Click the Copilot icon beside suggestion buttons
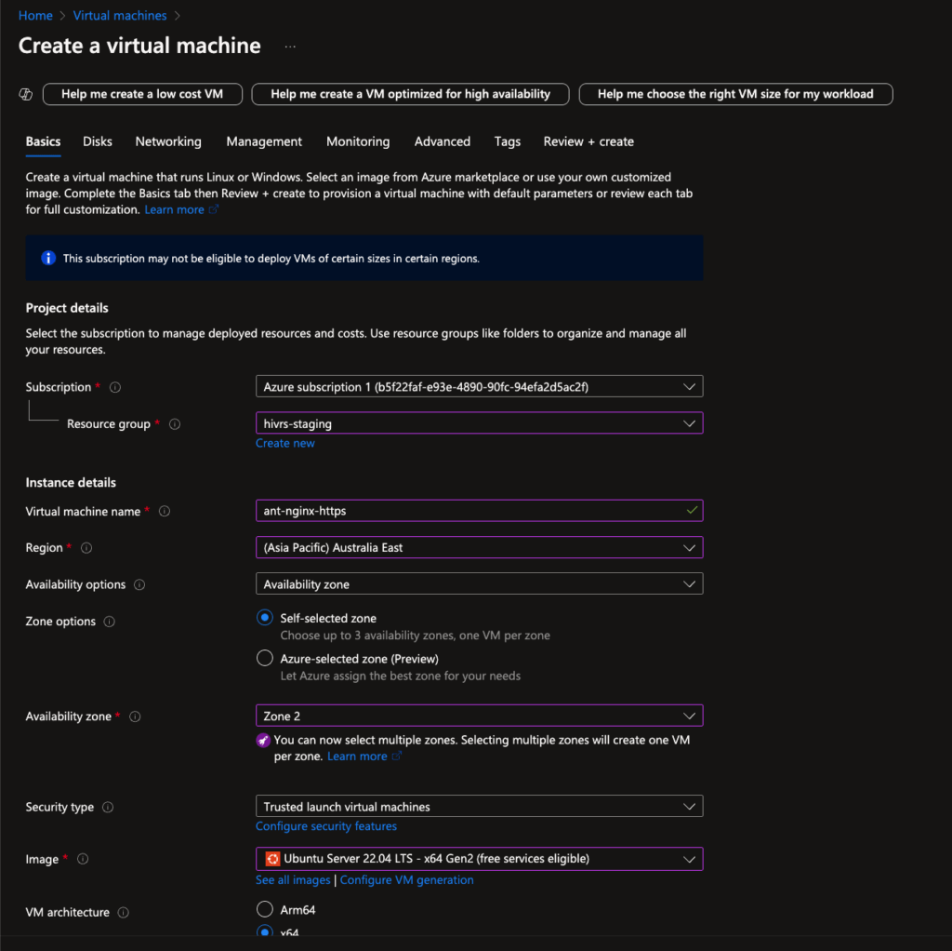The image size is (952, 951). (x=25, y=94)
